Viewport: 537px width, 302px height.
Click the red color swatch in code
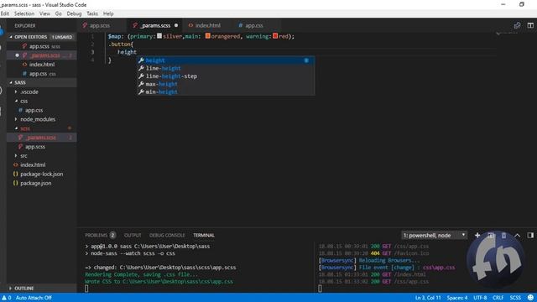point(275,35)
